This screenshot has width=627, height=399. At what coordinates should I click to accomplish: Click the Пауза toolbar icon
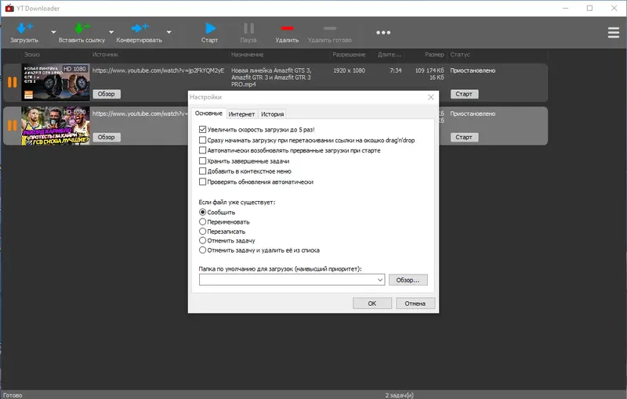click(x=248, y=28)
